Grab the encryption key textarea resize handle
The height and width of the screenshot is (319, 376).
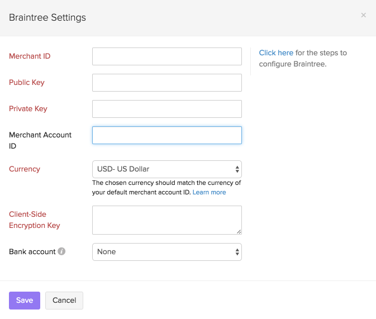[239, 231]
